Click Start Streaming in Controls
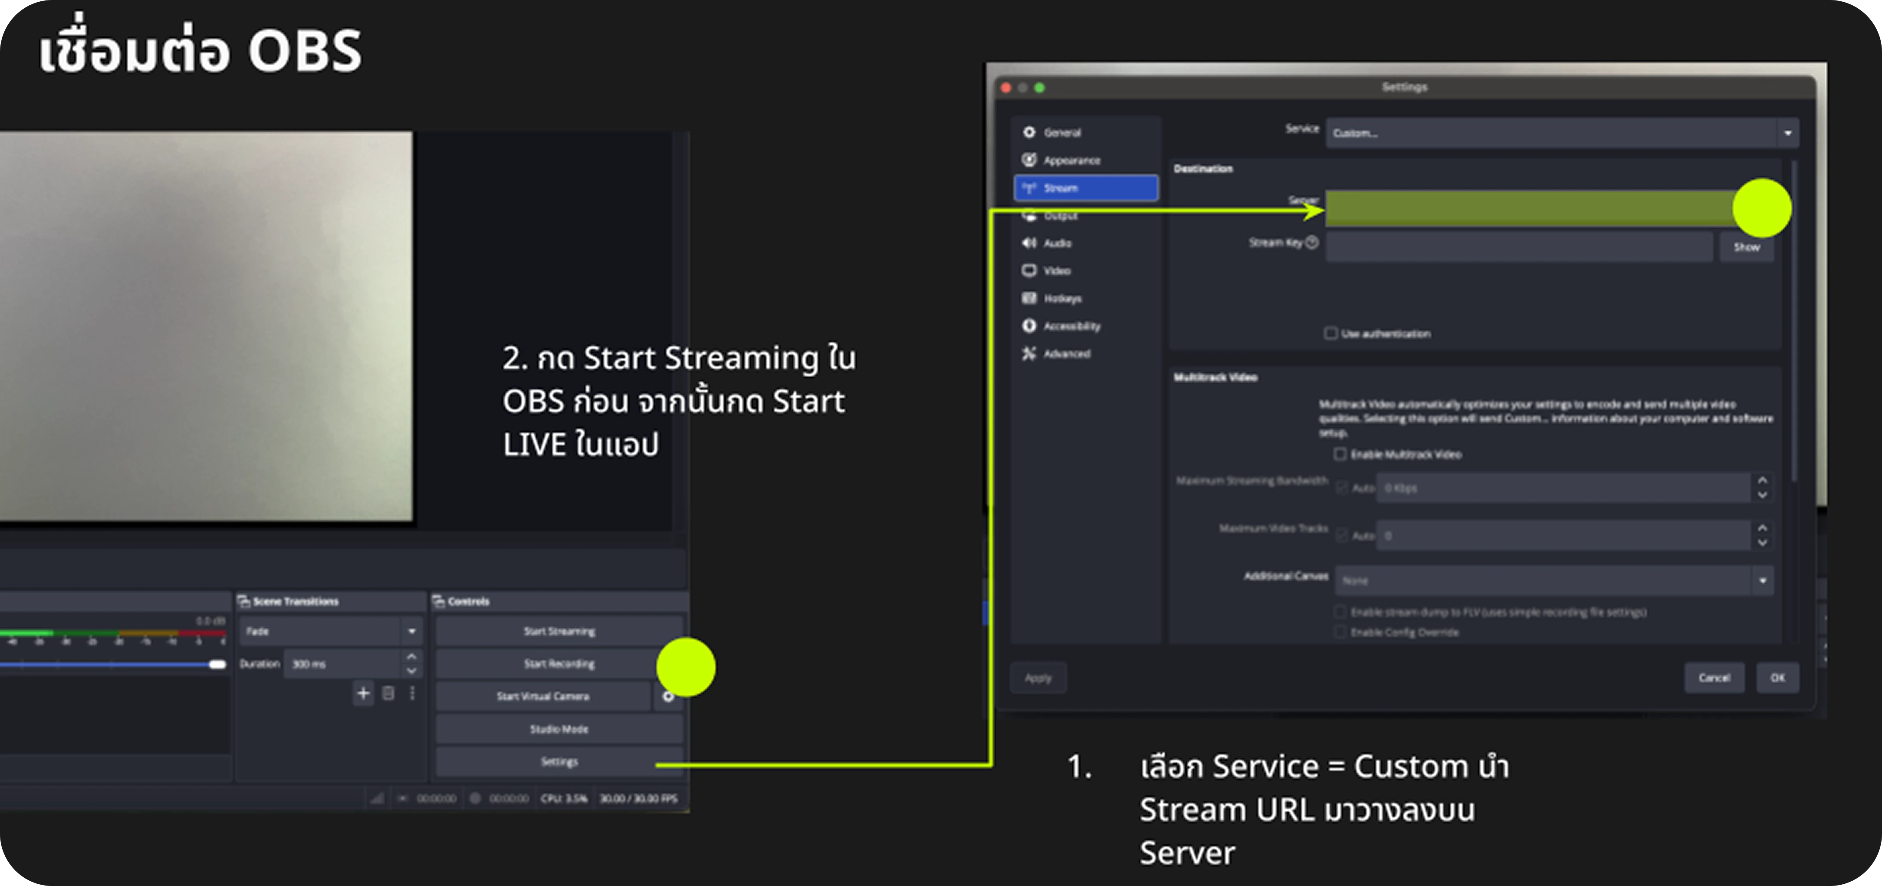The image size is (1882, 886). (x=559, y=631)
